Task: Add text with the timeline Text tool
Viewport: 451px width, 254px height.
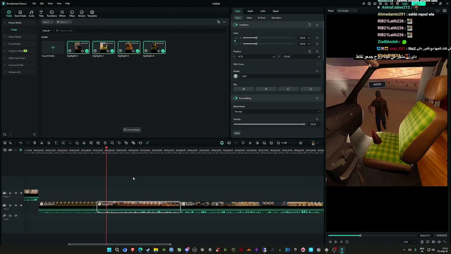Action: (x=56, y=143)
